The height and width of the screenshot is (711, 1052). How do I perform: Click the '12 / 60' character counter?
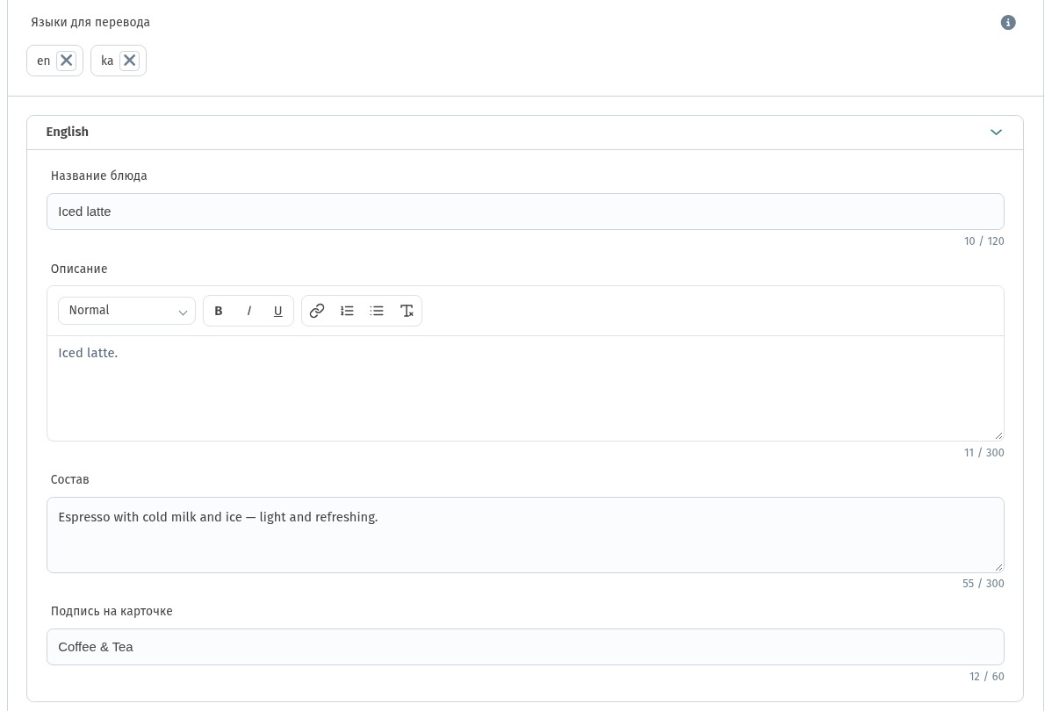tap(987, 677)
